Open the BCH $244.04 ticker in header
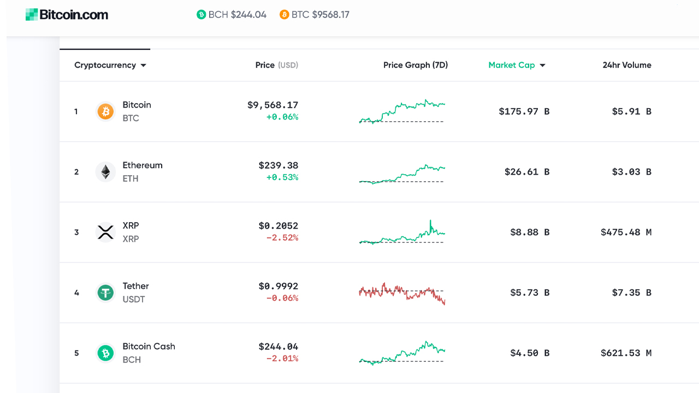The width and height of the screenshot is (699, 393). pyautogui.click(x=232, y=15)
